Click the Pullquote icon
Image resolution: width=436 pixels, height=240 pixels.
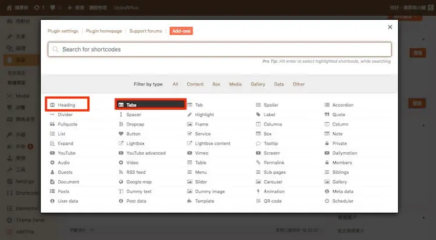click(x=52, y=124)
